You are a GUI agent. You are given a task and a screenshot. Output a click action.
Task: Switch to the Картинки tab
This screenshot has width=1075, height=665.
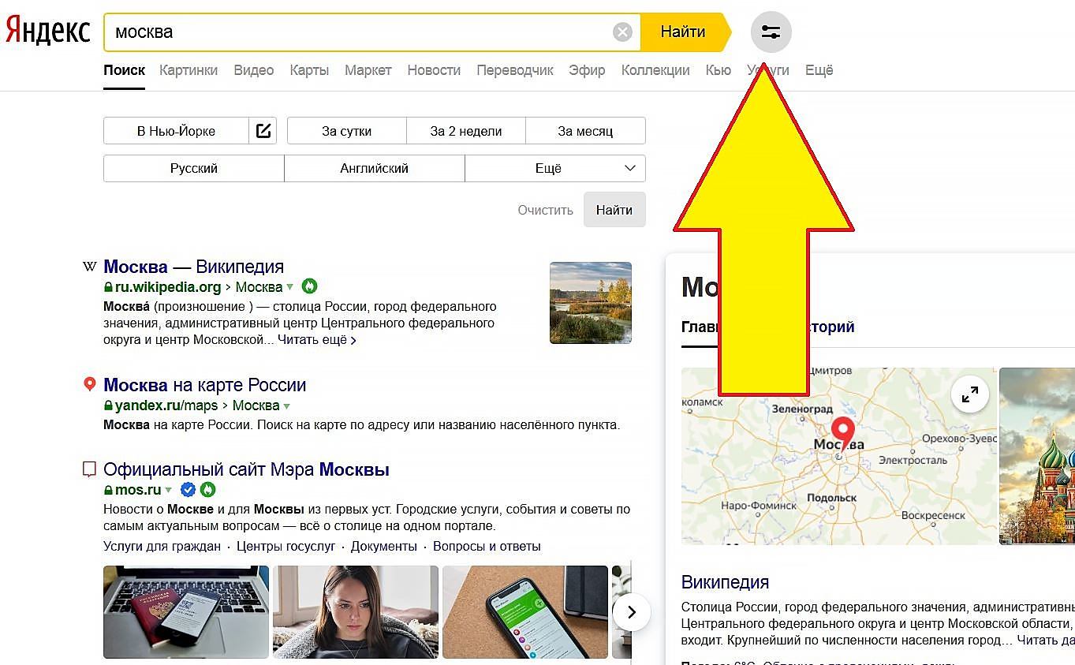click(188, 70)
